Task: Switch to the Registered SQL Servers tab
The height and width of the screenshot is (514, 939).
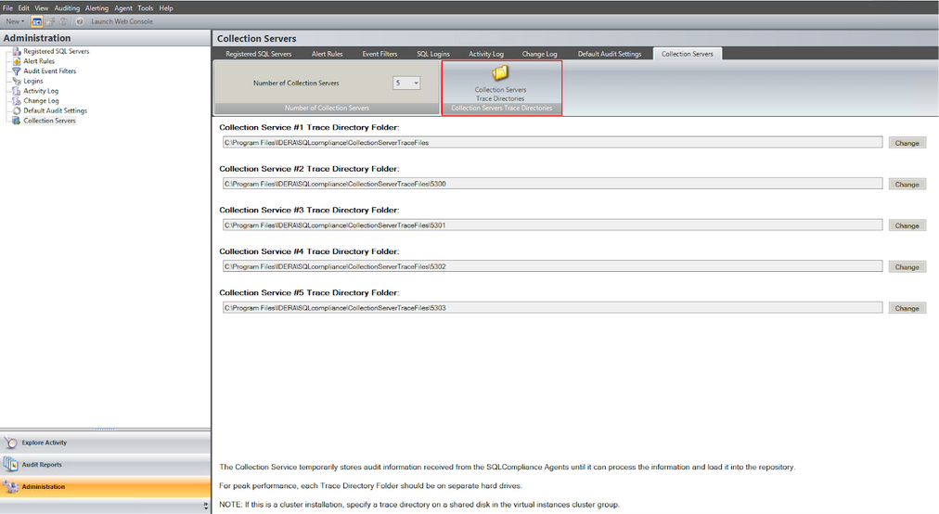Action: tap(259, 54)
